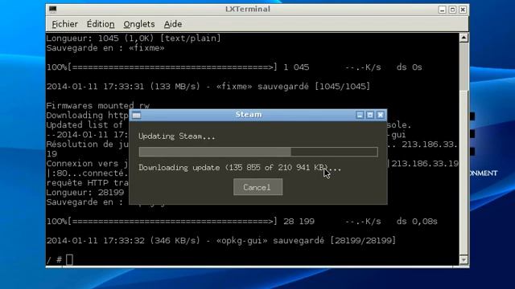The width and height of the screenshot is (515, 289).
Task: Open the Fichier menu
Action: pyautogui.click(x=64, y=24)
